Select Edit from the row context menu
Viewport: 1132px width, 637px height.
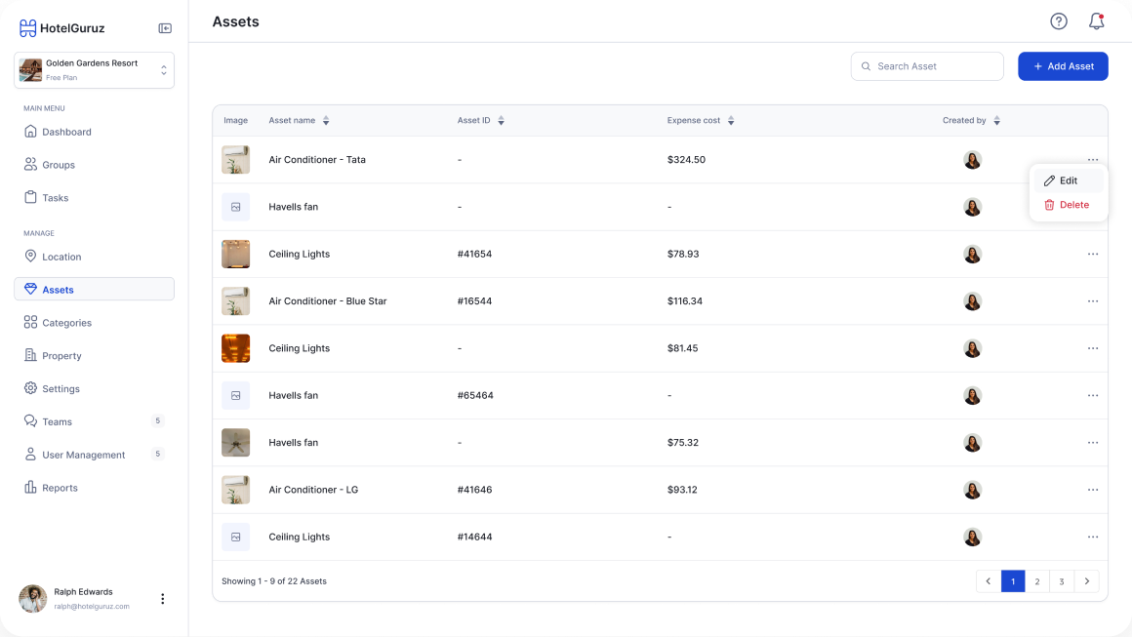[x=1068, y=180]
